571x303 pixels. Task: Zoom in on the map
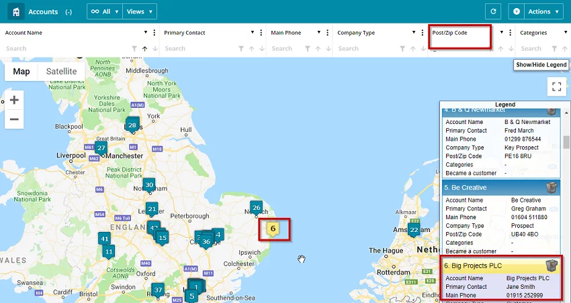tap(14, 100)
